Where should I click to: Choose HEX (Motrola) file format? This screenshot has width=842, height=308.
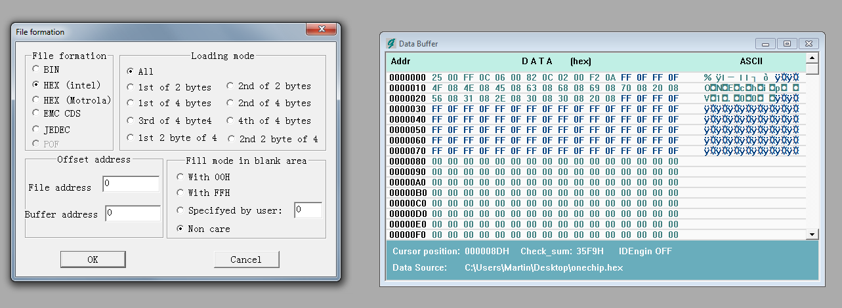(x=35, y=100)
